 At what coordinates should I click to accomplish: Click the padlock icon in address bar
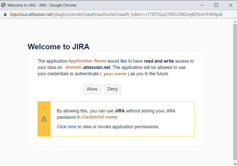point(5,14)
